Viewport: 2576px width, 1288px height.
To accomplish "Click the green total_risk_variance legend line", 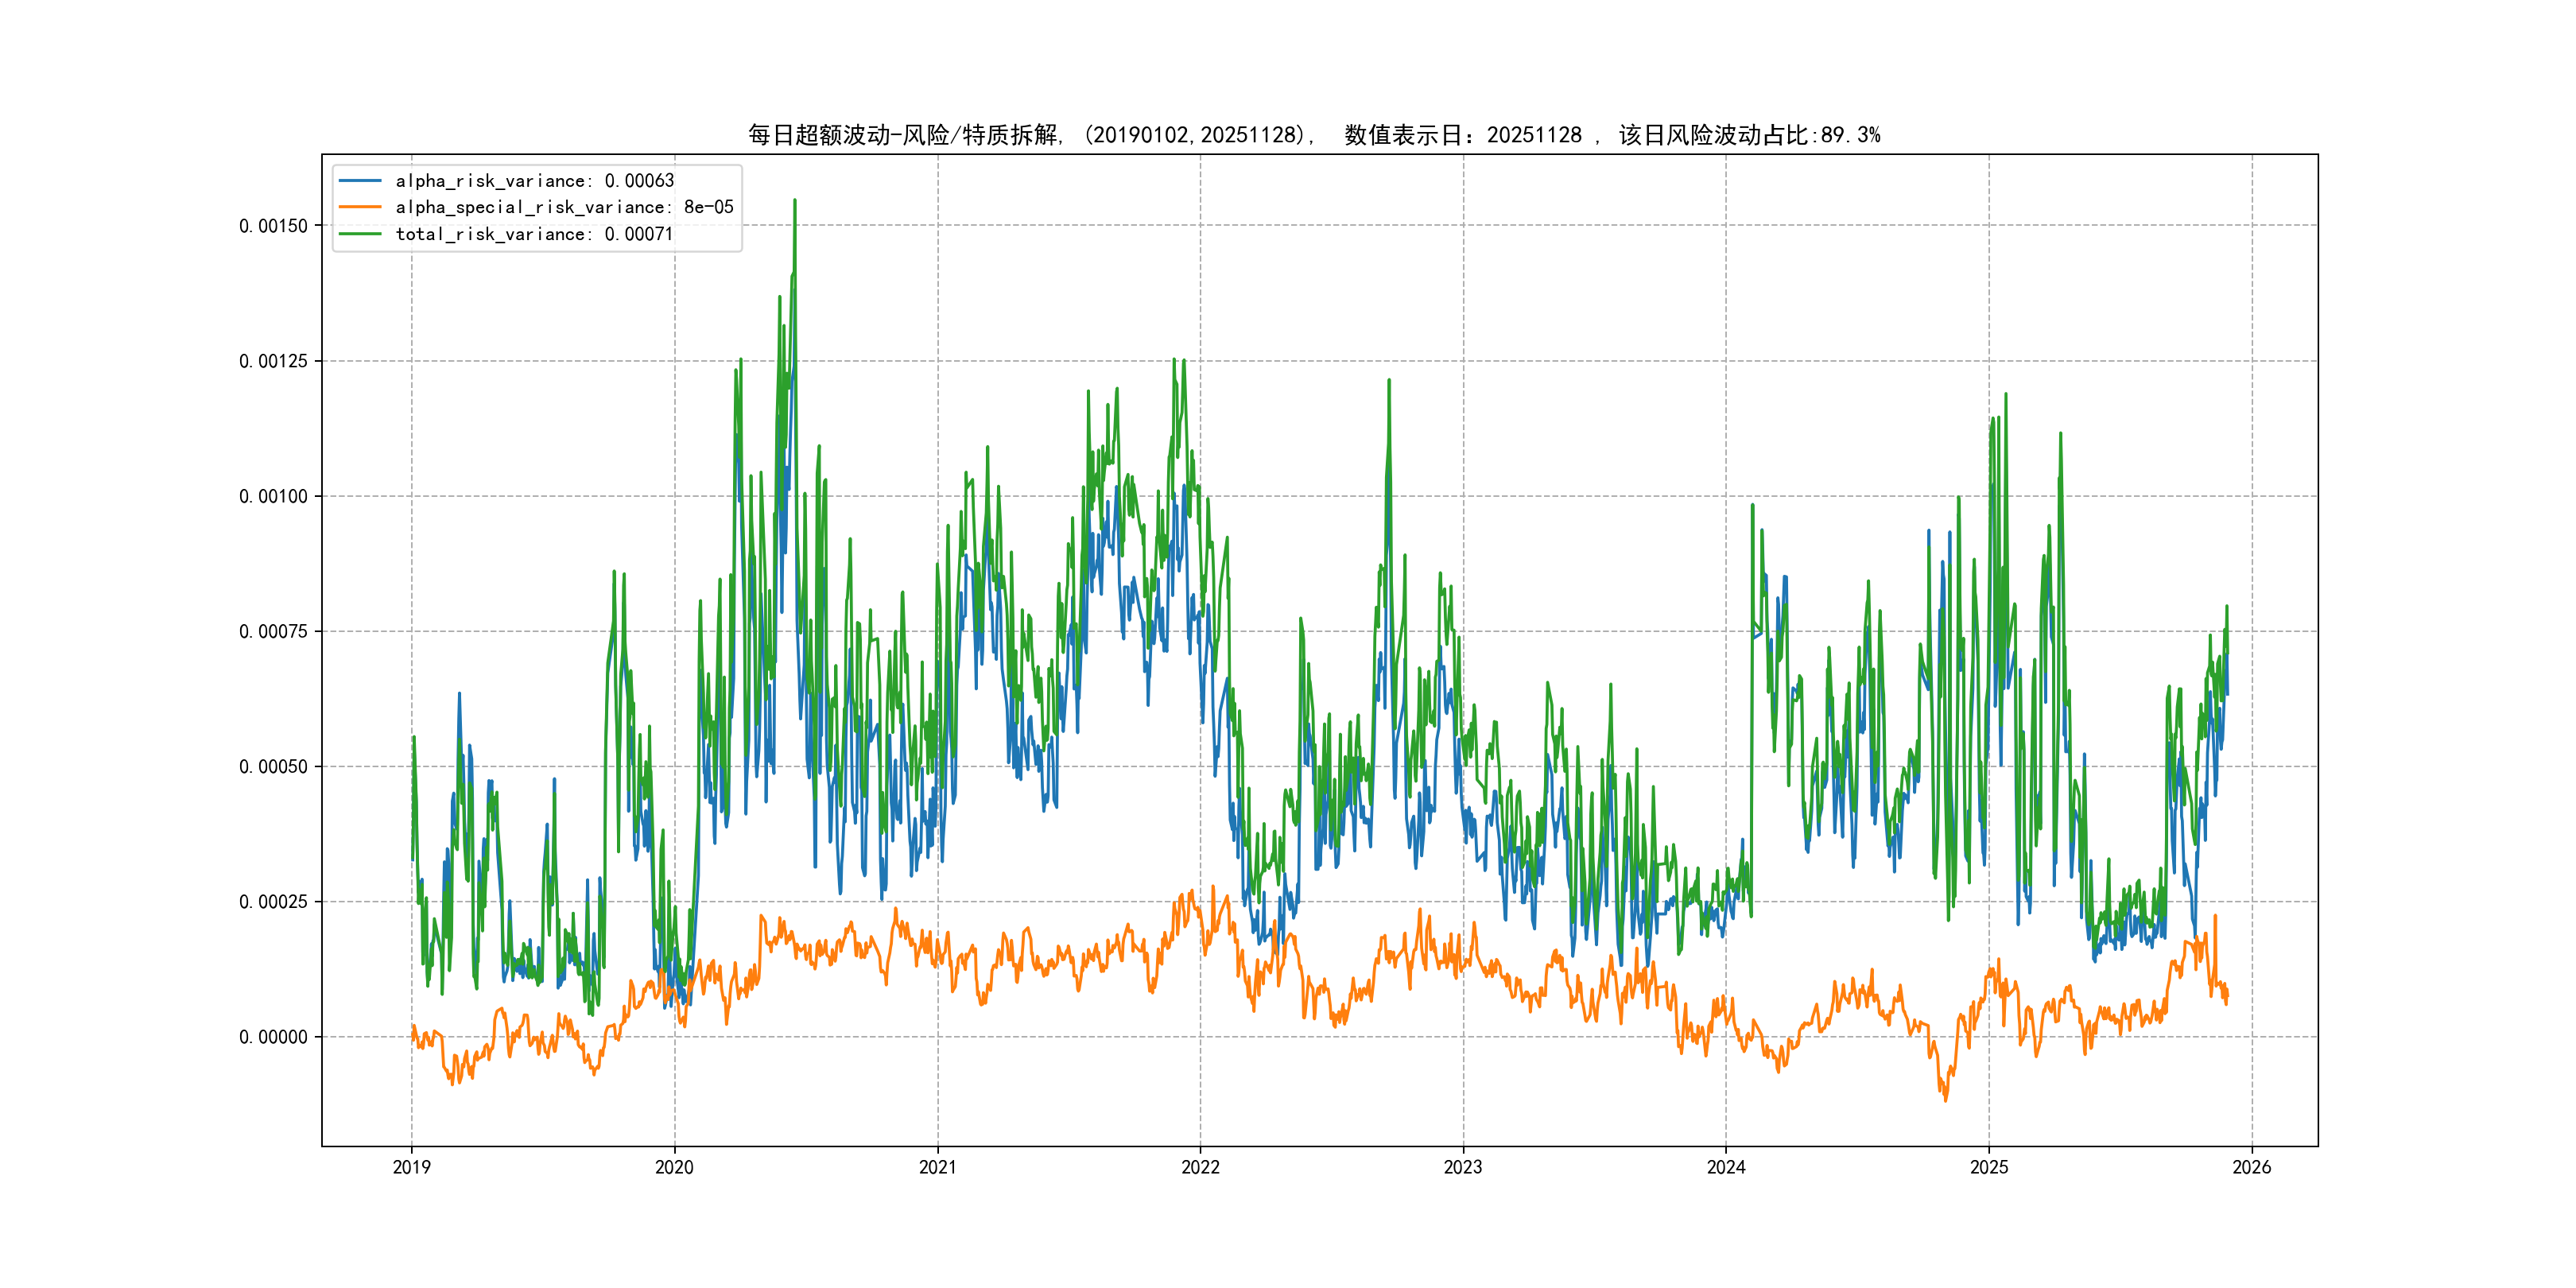I will (x=360, y=234).
